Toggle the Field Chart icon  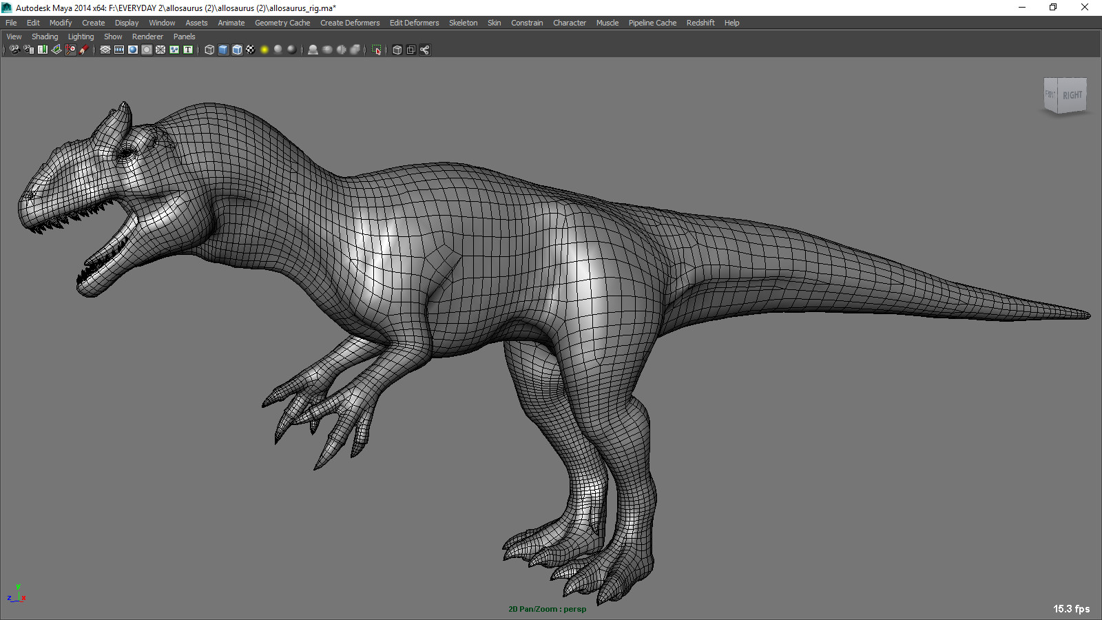coord(160,50)
